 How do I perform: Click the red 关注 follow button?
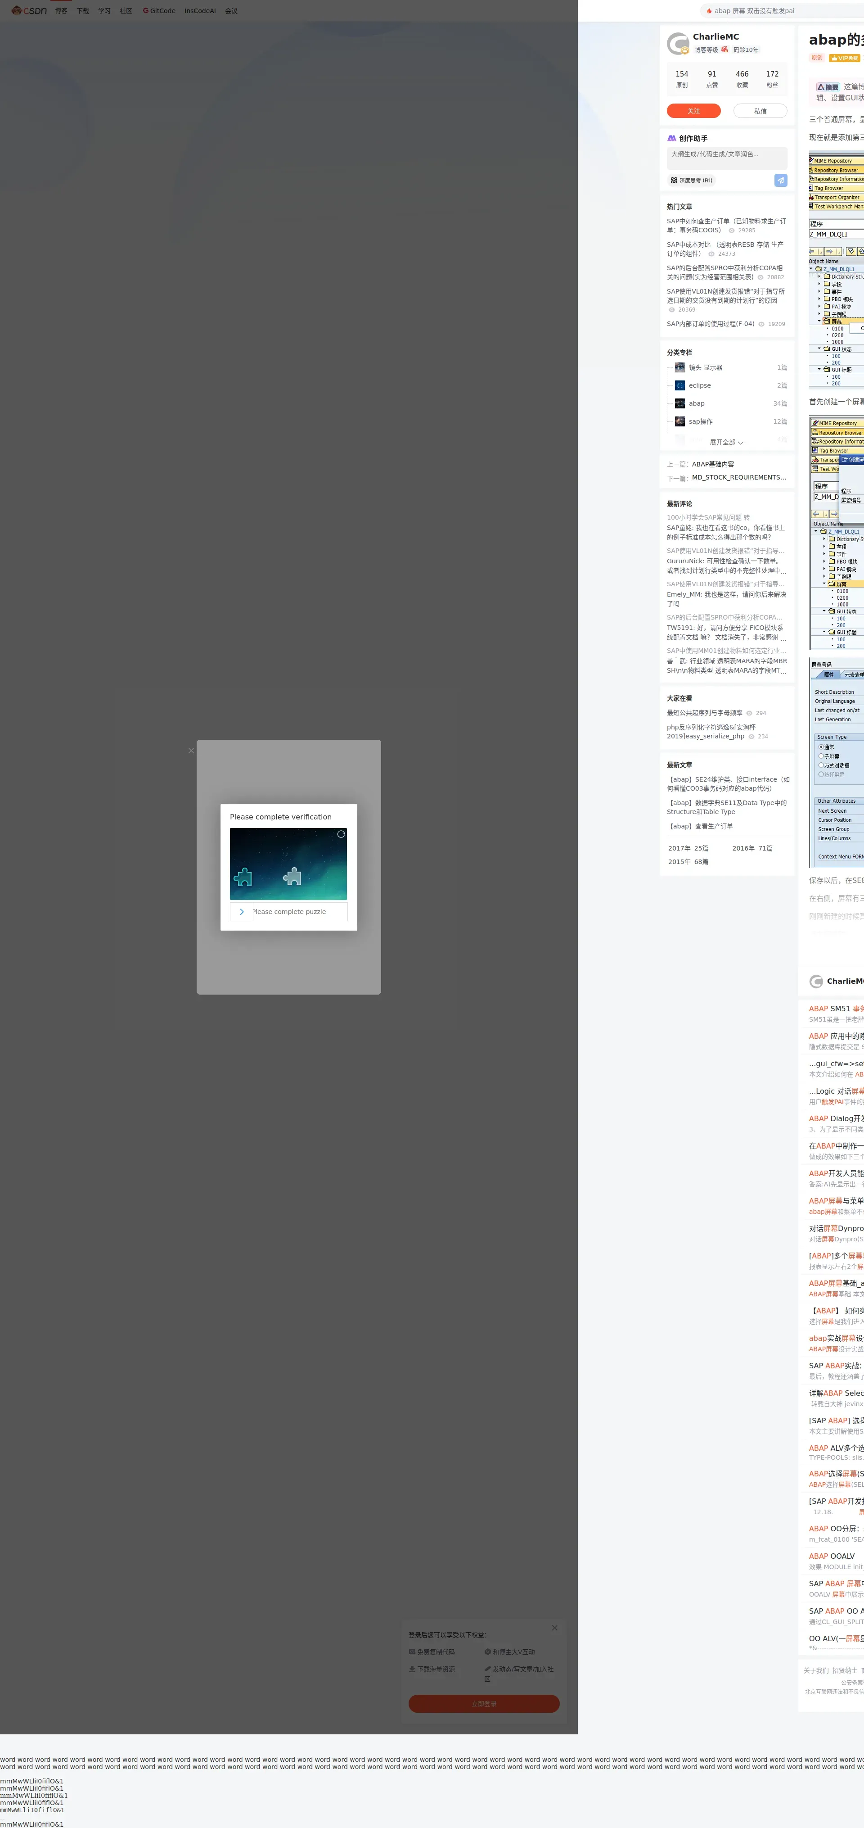tap(693, 111)
